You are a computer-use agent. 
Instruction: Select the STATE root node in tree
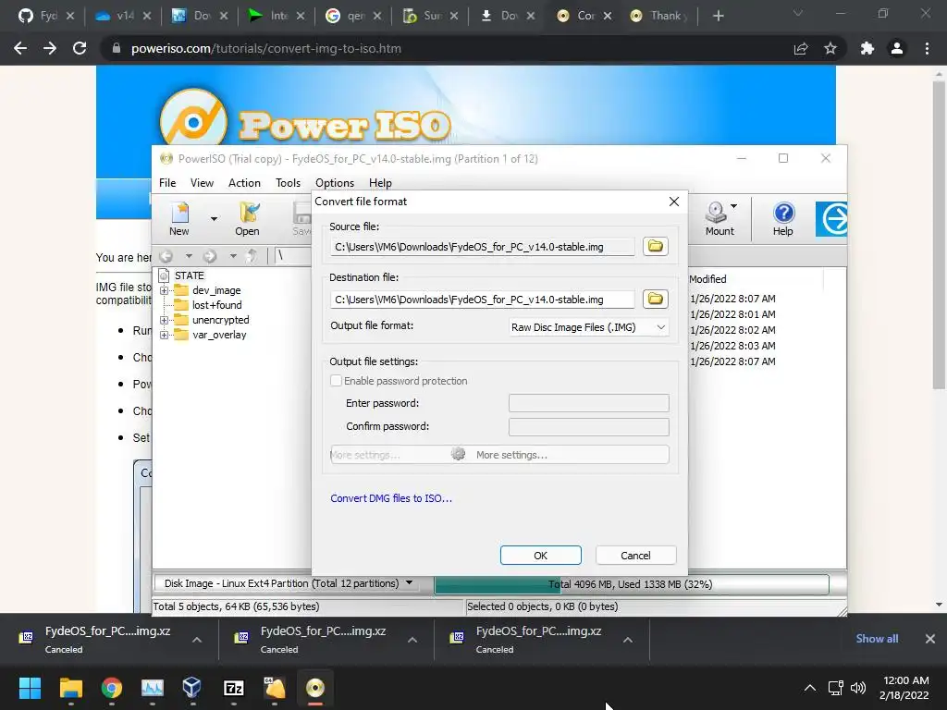(189, 275)
